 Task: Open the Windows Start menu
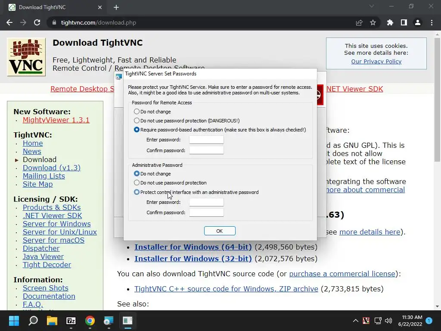coord(14,321)
